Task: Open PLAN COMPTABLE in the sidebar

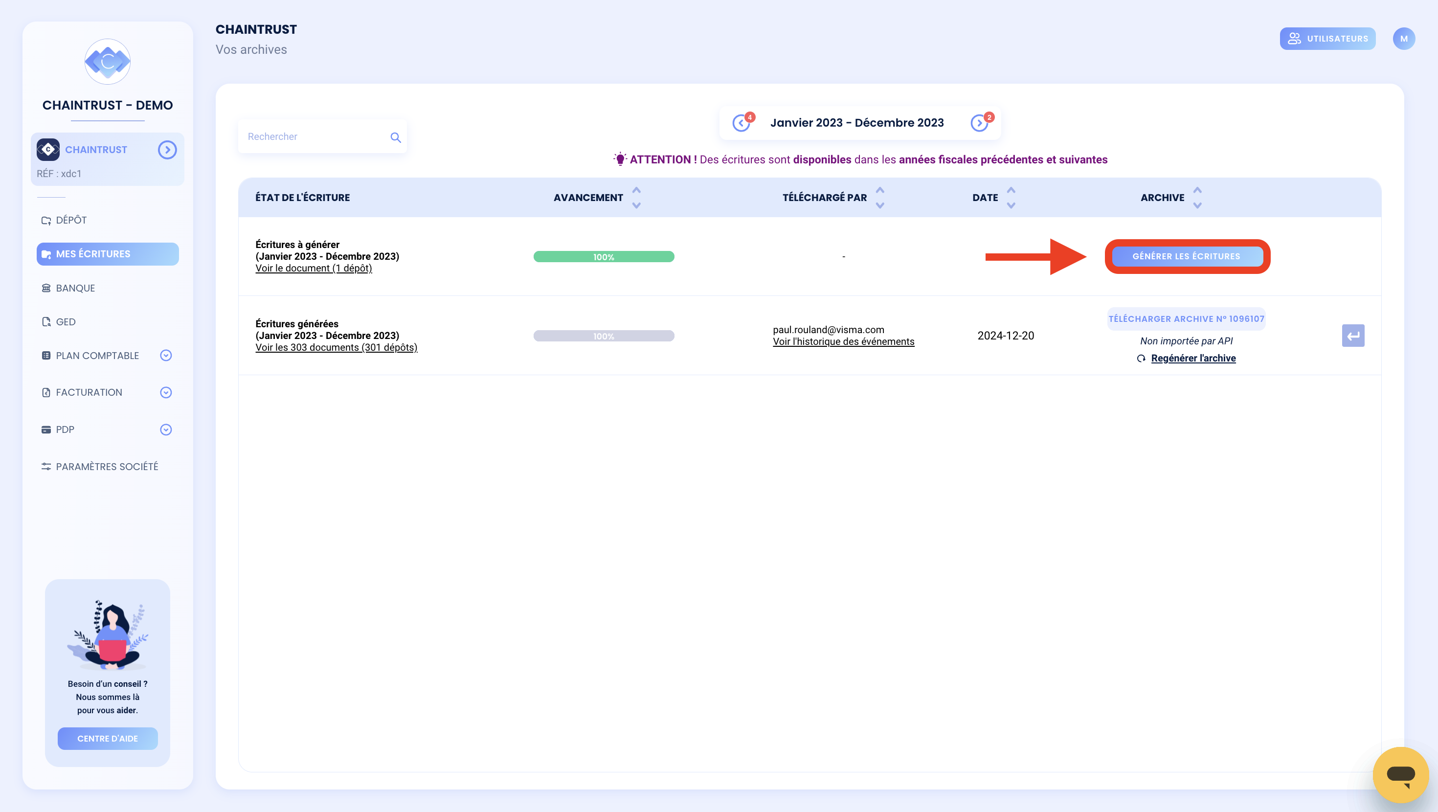Action: 97,356
